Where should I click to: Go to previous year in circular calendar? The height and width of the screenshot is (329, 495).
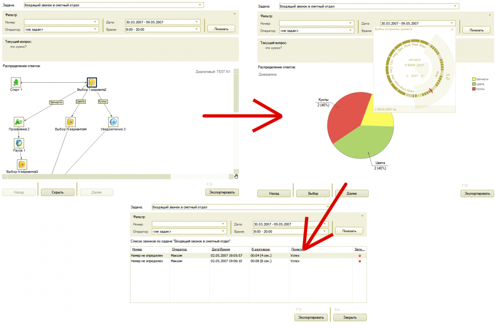point(407,76)
